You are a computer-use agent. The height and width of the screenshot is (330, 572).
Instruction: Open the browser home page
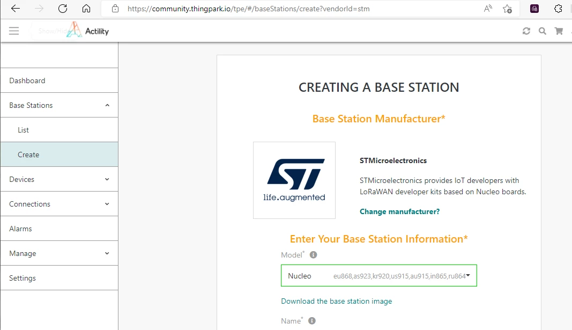click(86, 9)
